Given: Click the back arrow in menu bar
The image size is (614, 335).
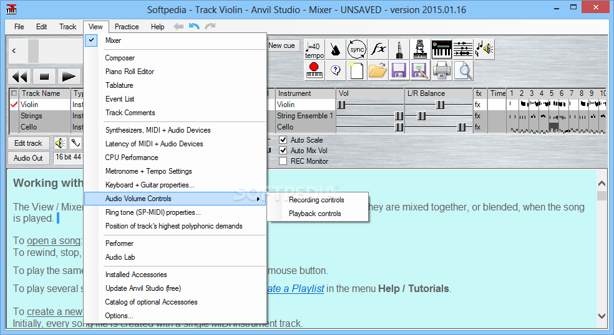Looking at the screenshot, I should [x=178, y=26].
